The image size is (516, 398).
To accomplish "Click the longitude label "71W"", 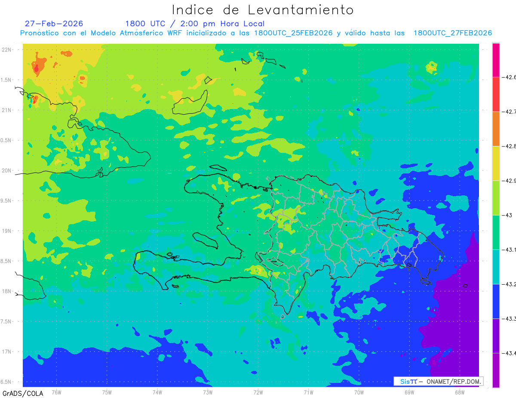I will 308,393.
